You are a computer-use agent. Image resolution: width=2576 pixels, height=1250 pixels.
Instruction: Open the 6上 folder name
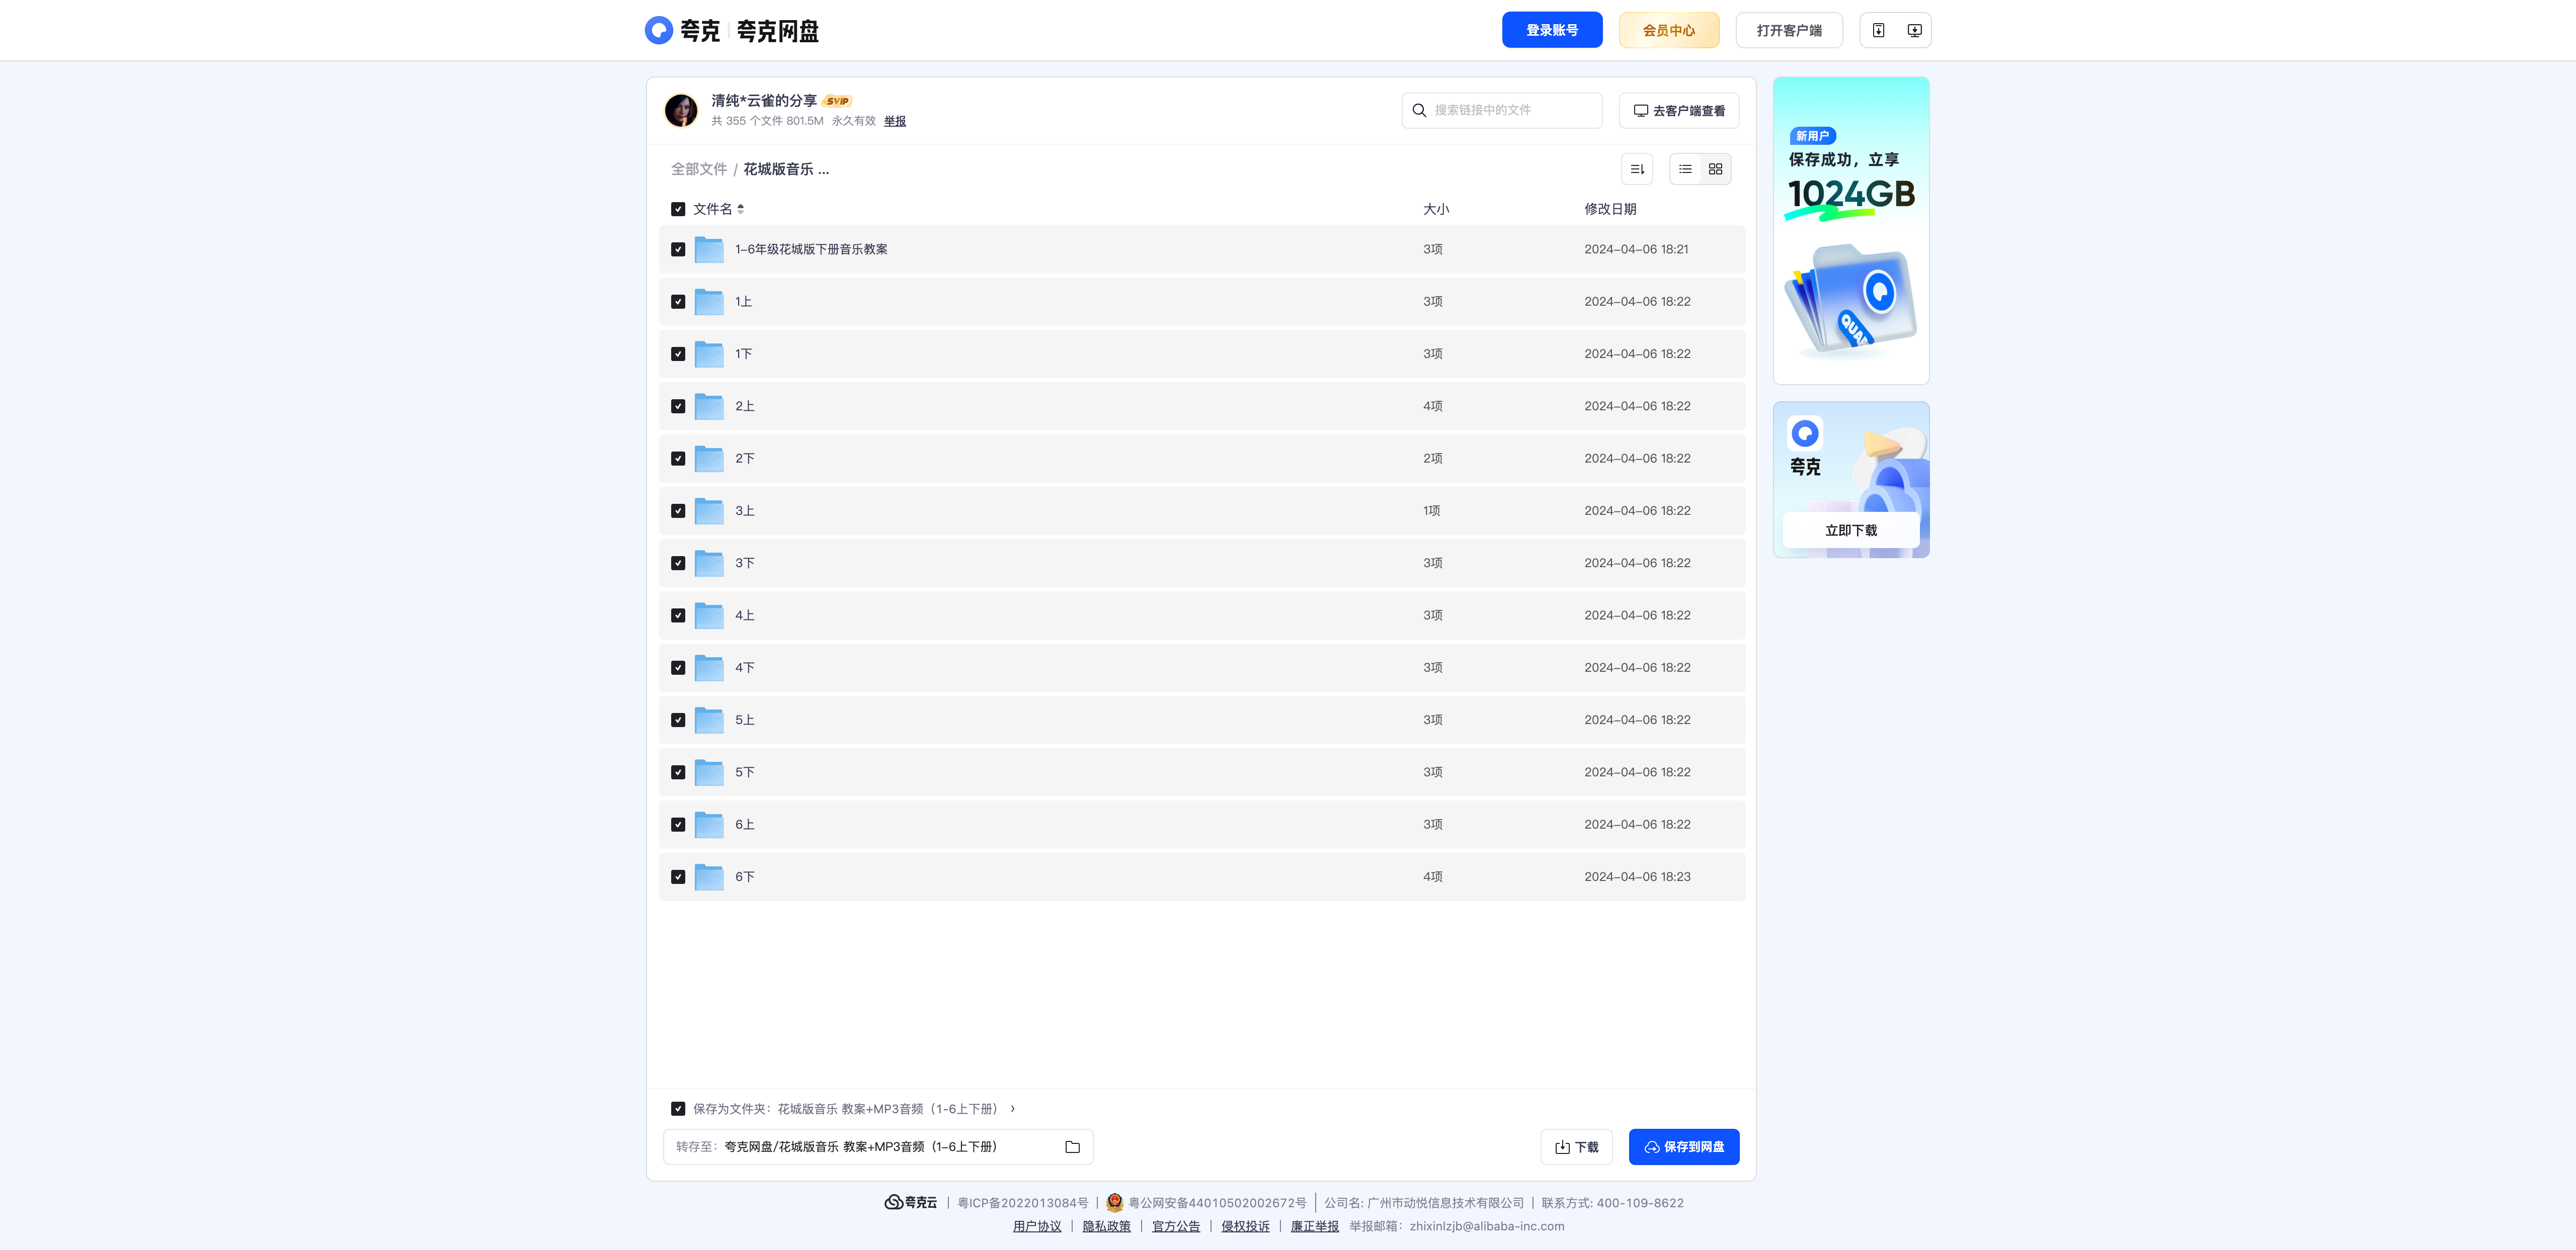click(x=745, y=824)
